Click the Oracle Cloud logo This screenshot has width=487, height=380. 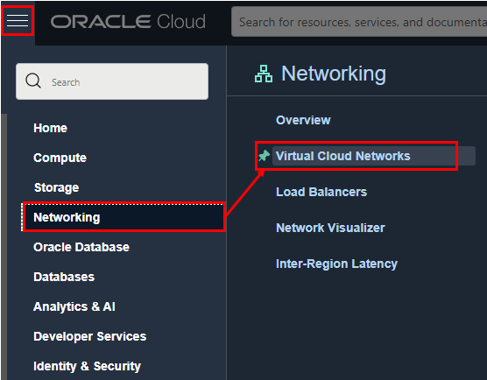click(128, 21)
